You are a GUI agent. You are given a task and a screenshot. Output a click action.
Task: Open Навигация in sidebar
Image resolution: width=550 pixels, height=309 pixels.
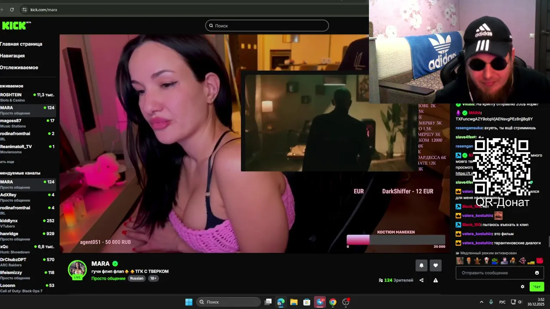point(12,56)
